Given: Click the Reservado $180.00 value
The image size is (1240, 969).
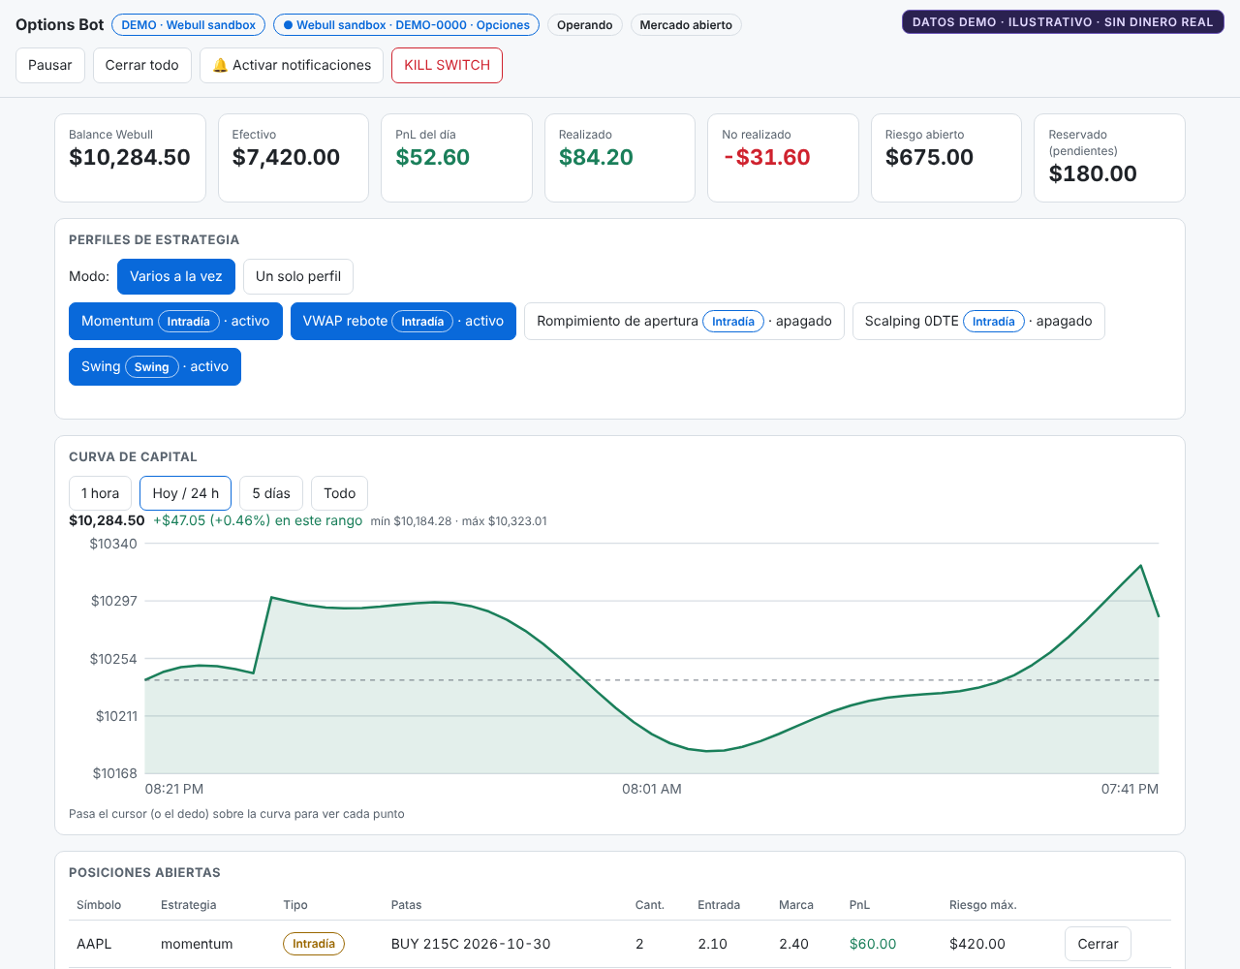Looking at the screenshot, I should 1093,173.
